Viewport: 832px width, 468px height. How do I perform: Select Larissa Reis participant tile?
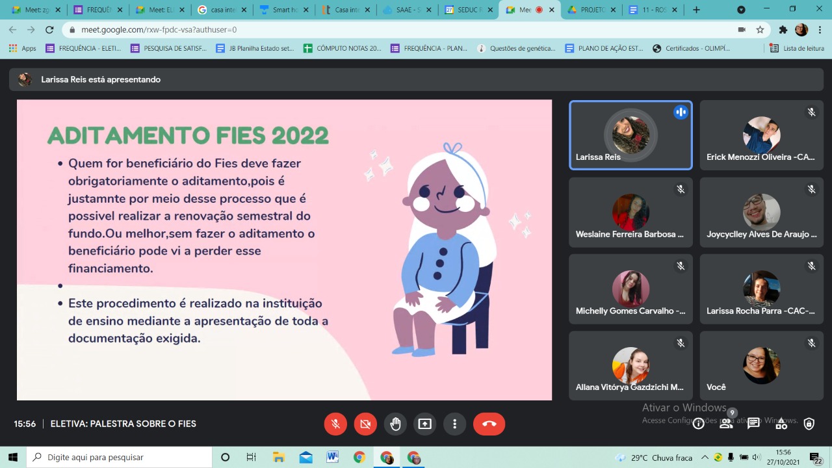630,135
